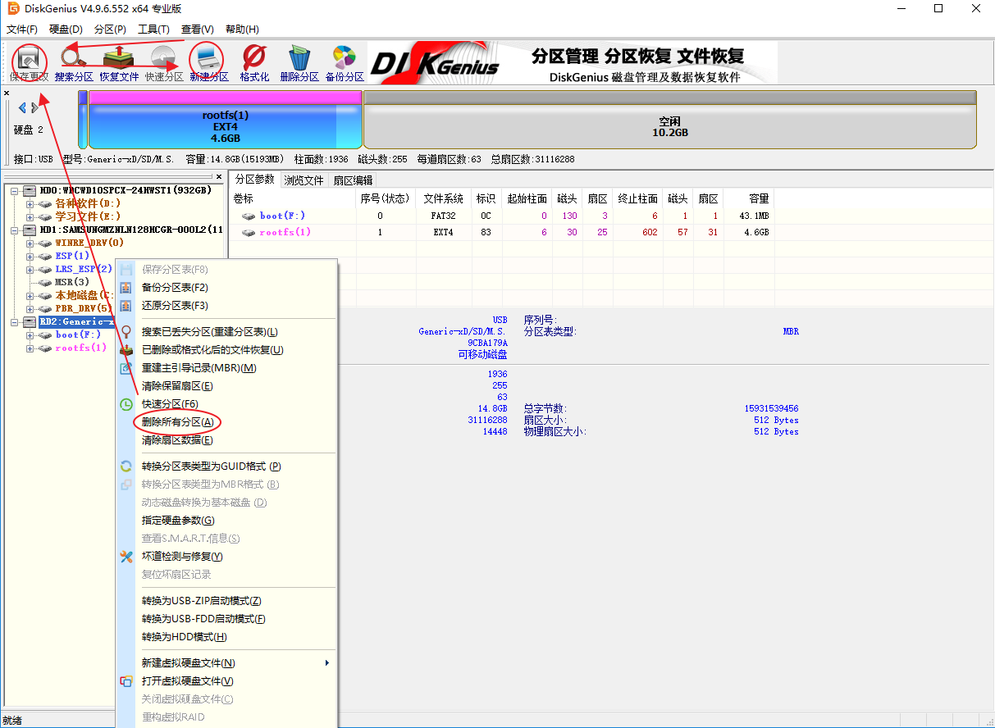
Task: Switch to the 分区参数 tab
Action: [254, 180]
